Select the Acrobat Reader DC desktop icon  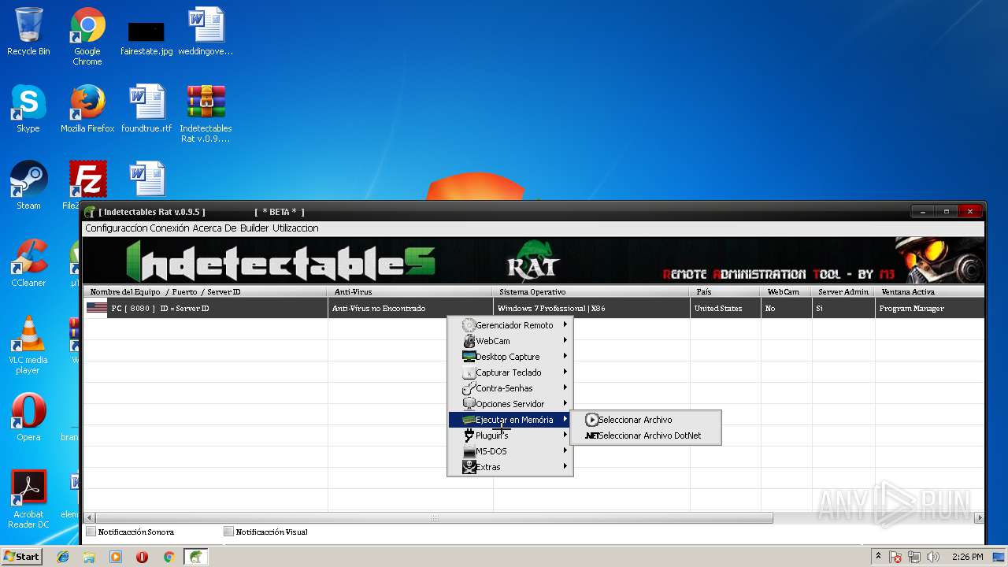[x=28, y=500]
